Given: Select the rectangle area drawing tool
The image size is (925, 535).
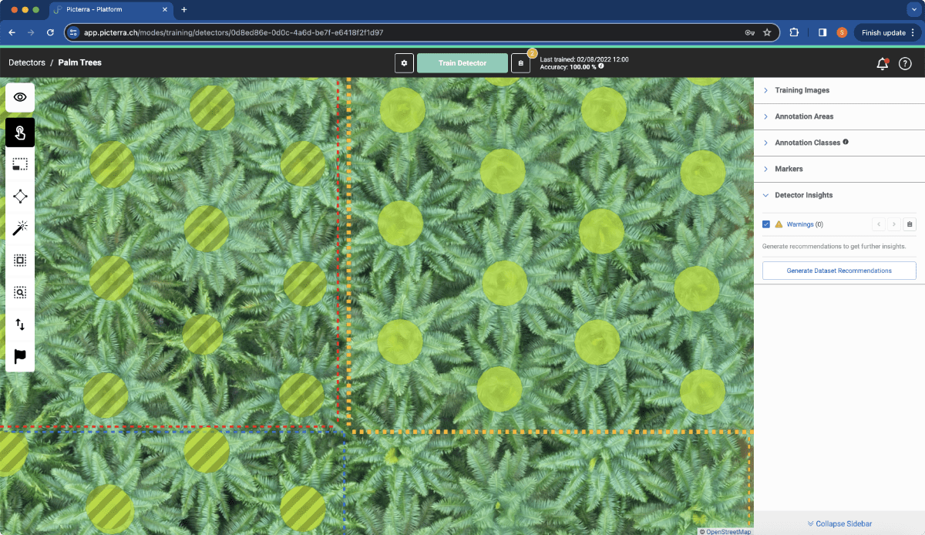Looking at the screenshot, I should pyautogui.click(x=20, y=164).
